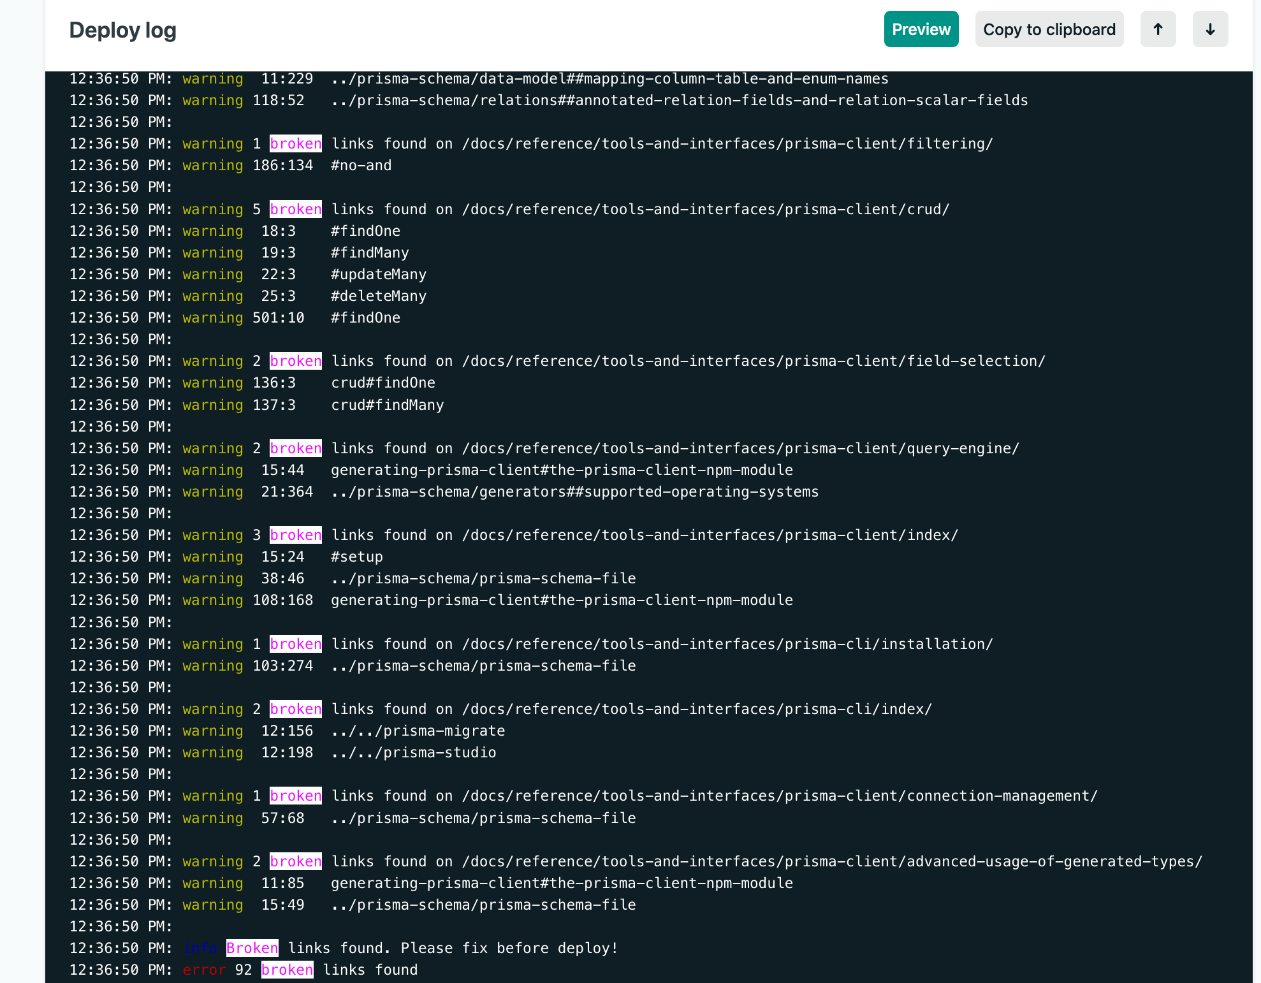Click the ../../prisma-migrate log entry
The image size is (1261, 983).
click(418, 731)
